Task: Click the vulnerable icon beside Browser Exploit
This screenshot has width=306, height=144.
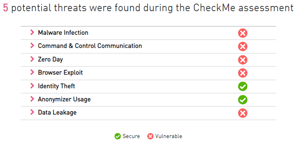Action: 243,73
